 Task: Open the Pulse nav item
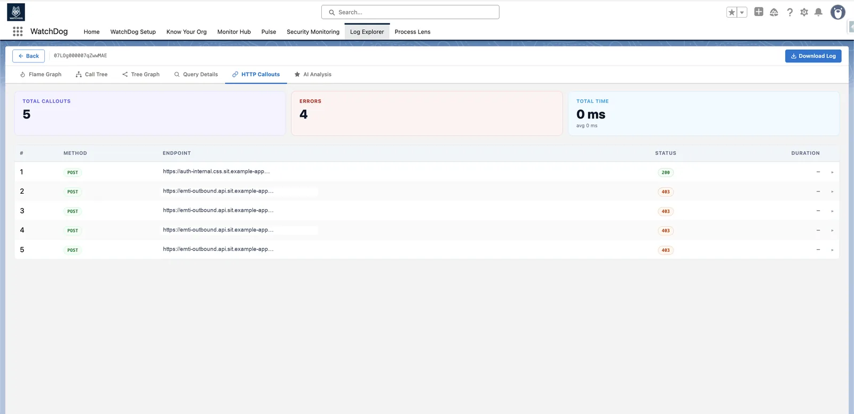268,32
